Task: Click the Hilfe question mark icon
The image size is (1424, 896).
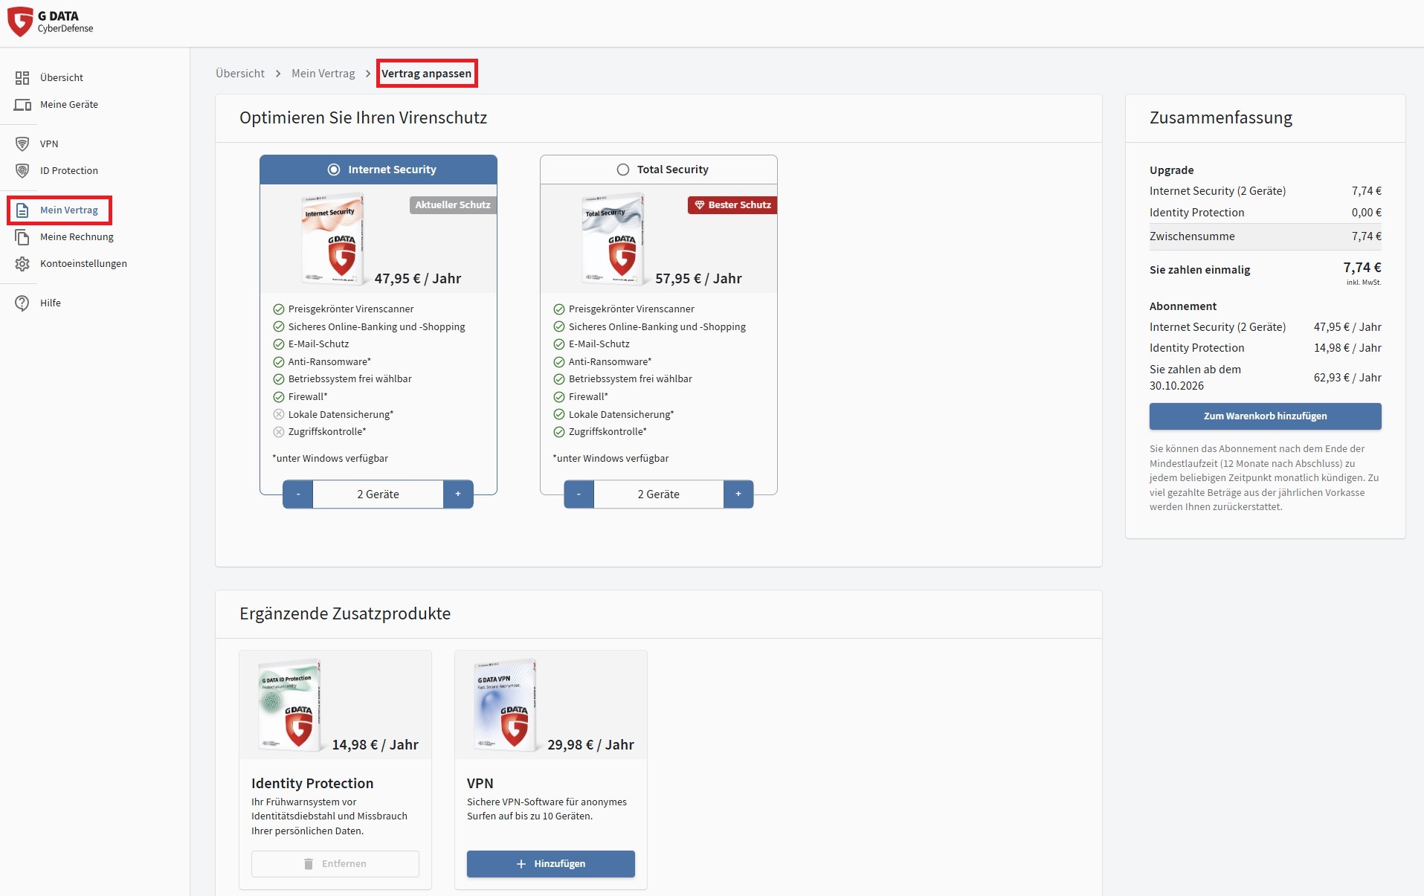Action: [22, 303]
